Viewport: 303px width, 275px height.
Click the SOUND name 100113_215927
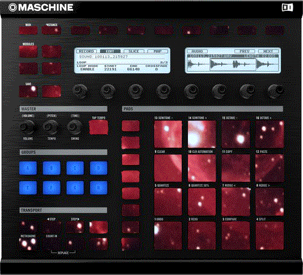(103, 57)
